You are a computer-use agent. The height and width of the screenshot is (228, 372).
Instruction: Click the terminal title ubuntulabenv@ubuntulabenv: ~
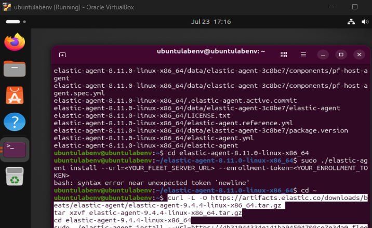(x=210, y=51)
